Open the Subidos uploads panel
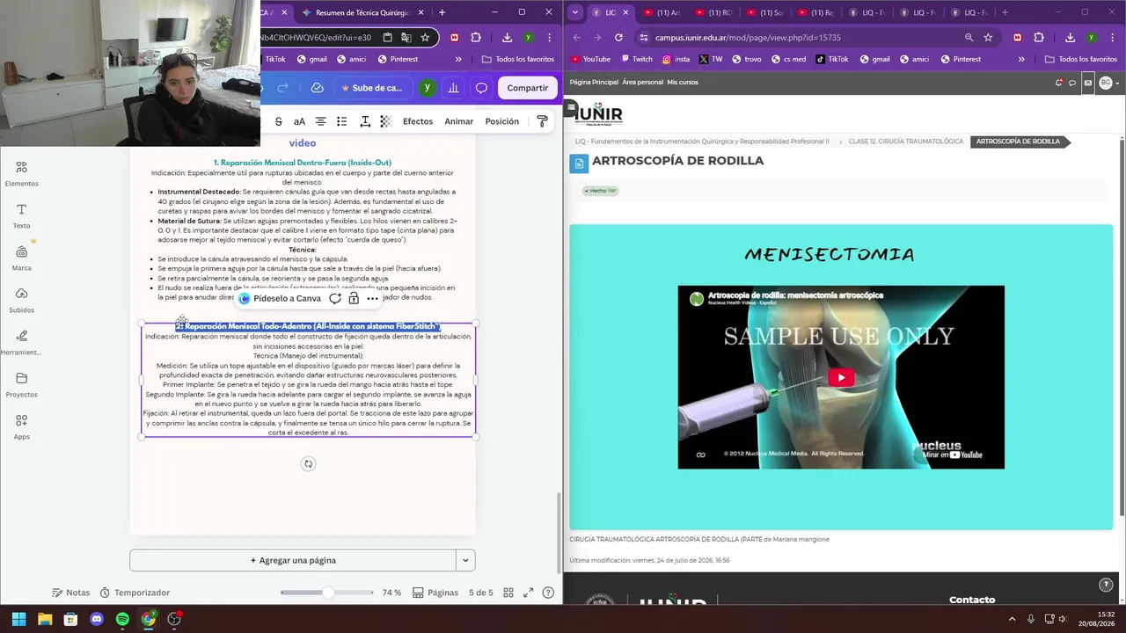This screenshot has height=633, width=1126. tap(21, 300)
